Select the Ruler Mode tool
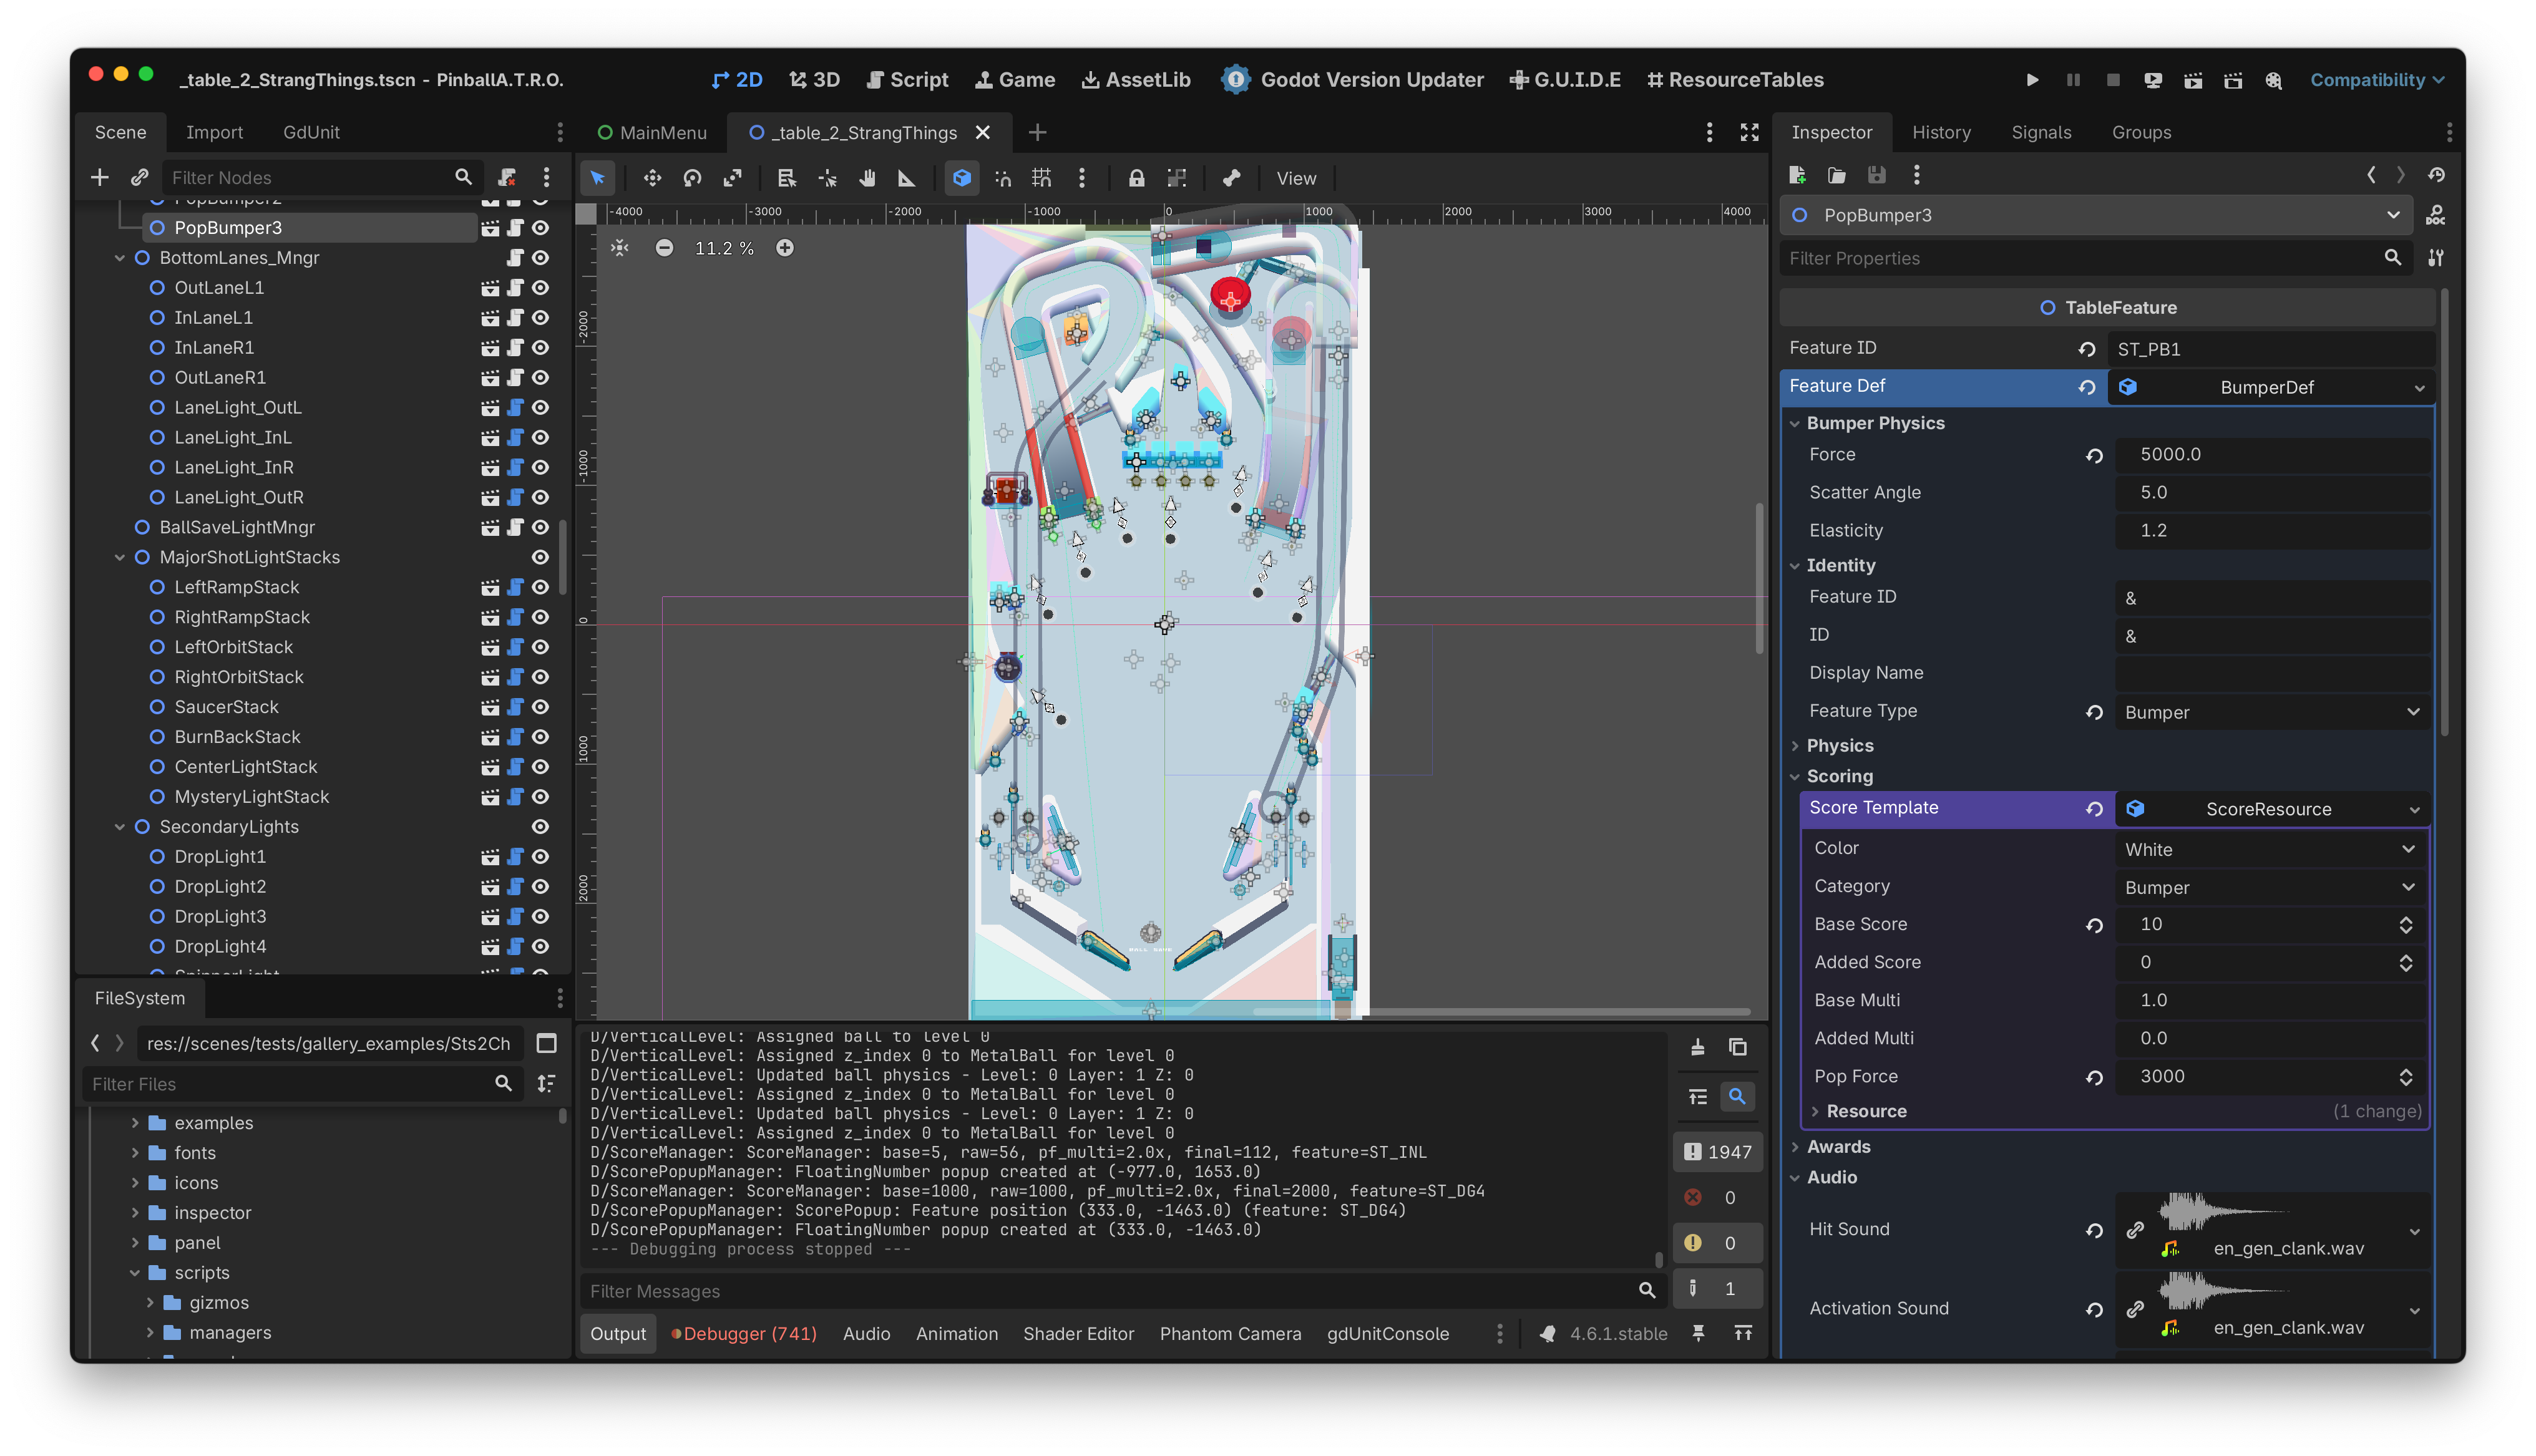Image resolution: width=2536 pixels, height=1456 pixels. [907, 178]
